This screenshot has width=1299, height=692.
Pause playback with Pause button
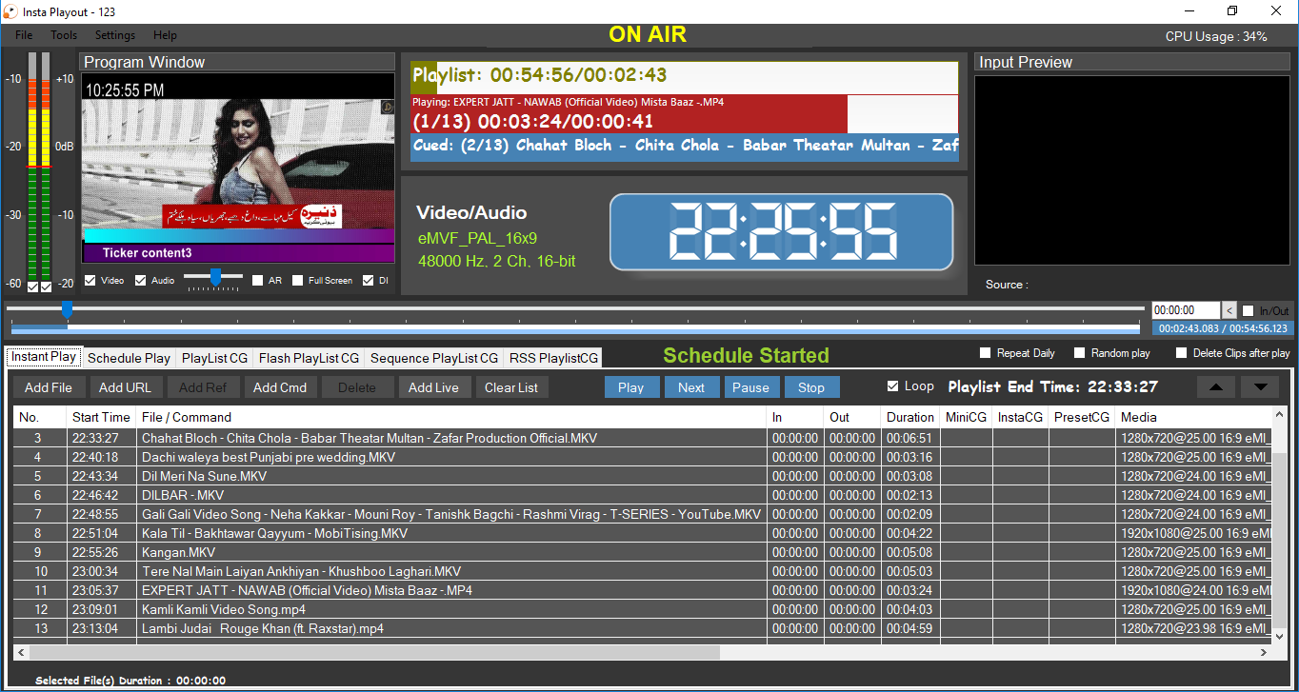click(x=750, y=387)
